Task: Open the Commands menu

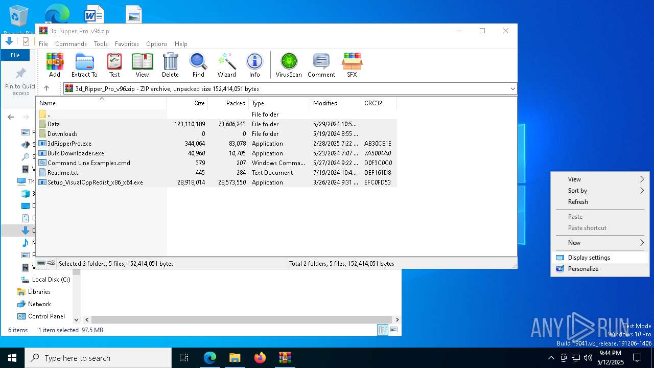Action: click(x=71, y=44)
